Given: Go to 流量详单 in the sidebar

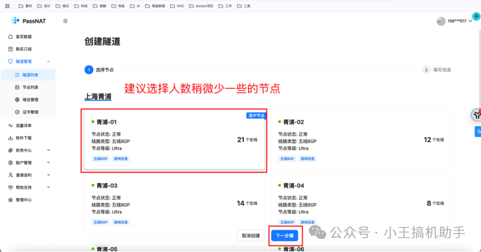Looking at the screenshot, I should pyautogui.click(x=23, y=125).
